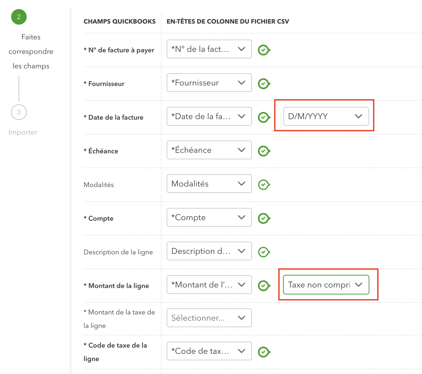Expand the Modalités column mapping dropdown
This screenshot has height=374, width=422.
209,184
